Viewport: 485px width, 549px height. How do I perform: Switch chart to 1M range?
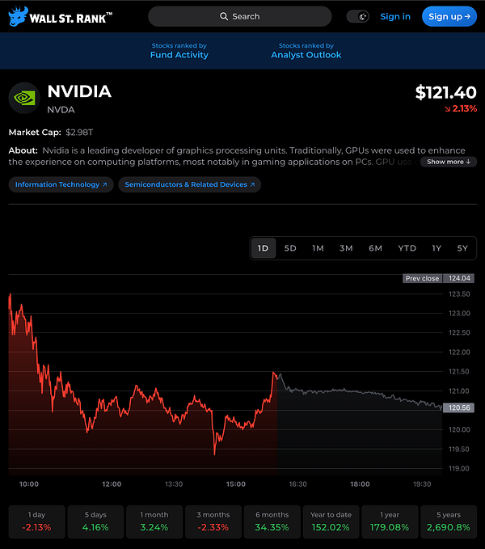pos(318,248)
